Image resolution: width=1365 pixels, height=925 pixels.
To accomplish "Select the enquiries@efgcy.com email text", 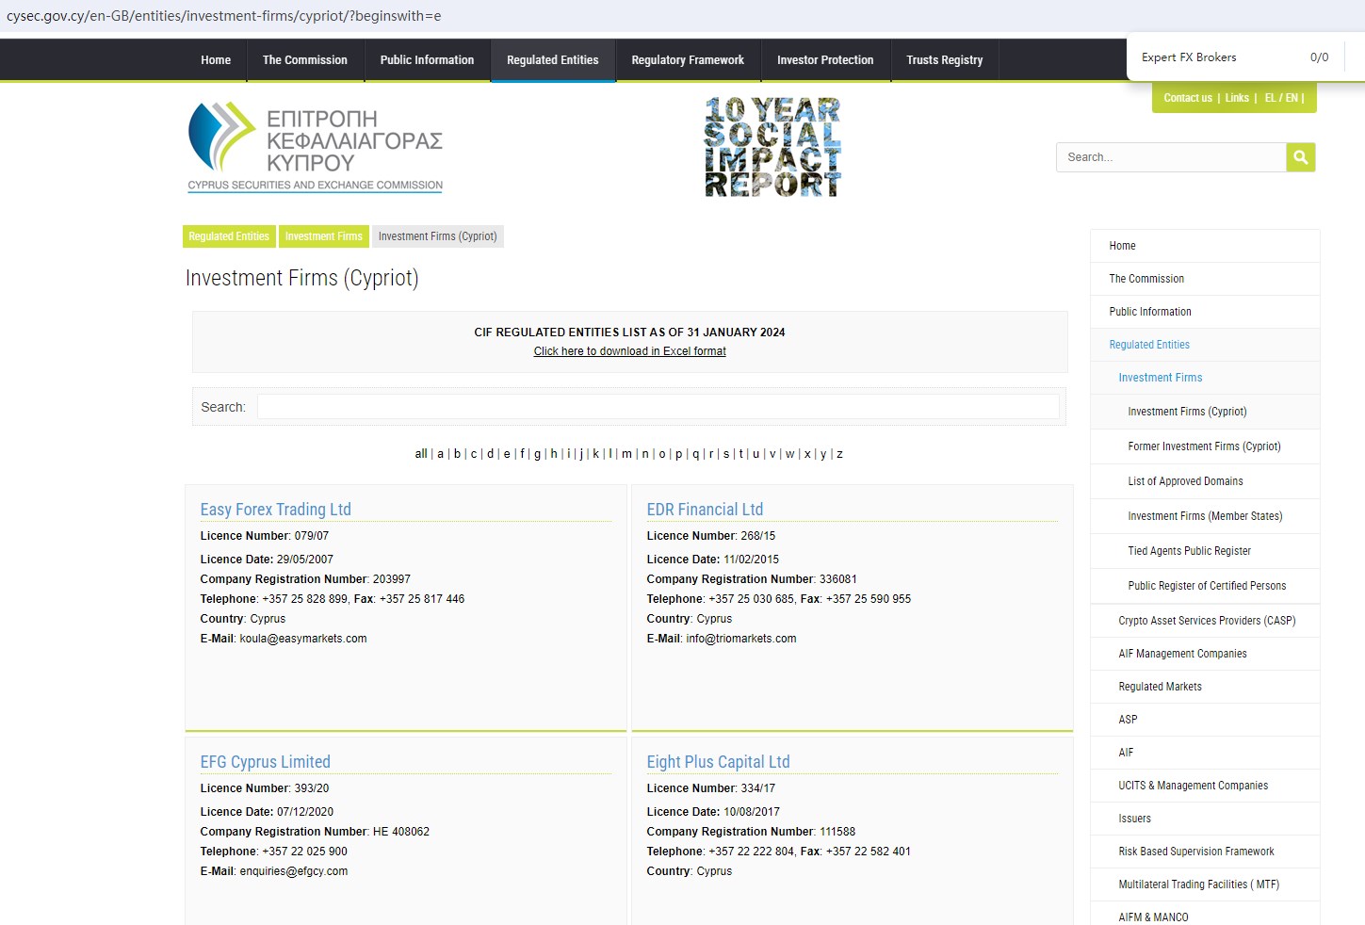I will pos(294,871).
